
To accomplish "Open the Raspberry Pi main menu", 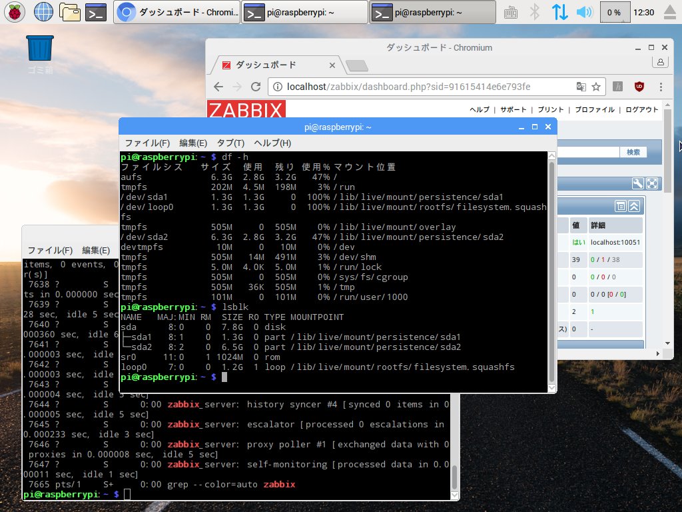I will click(x=15, y=12).
